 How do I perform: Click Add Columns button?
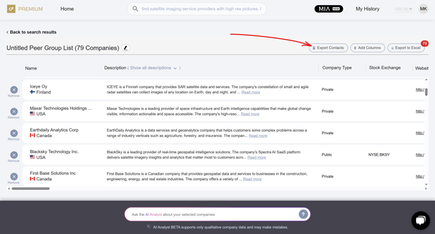point(367,48)
